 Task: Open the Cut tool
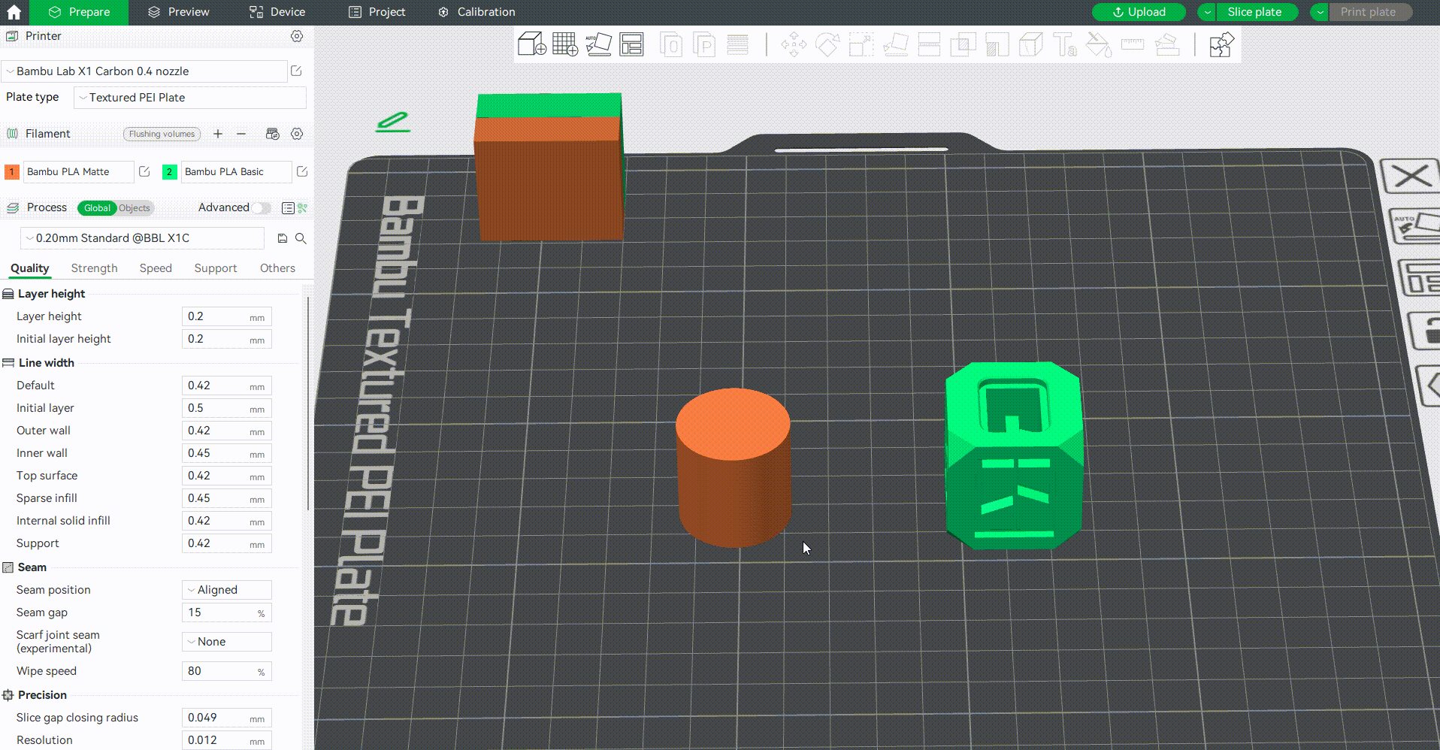coord(929,44)
